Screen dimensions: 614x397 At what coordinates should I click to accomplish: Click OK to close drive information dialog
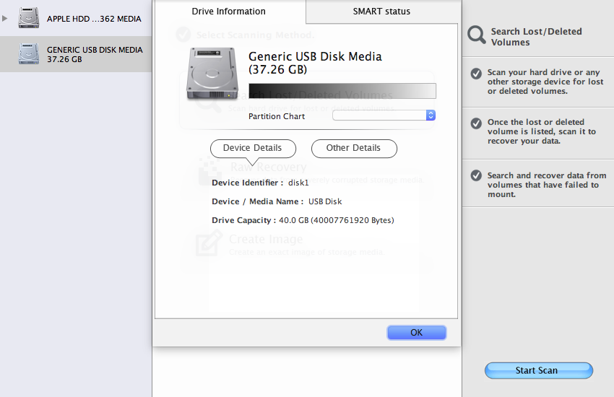coord(416,333)
